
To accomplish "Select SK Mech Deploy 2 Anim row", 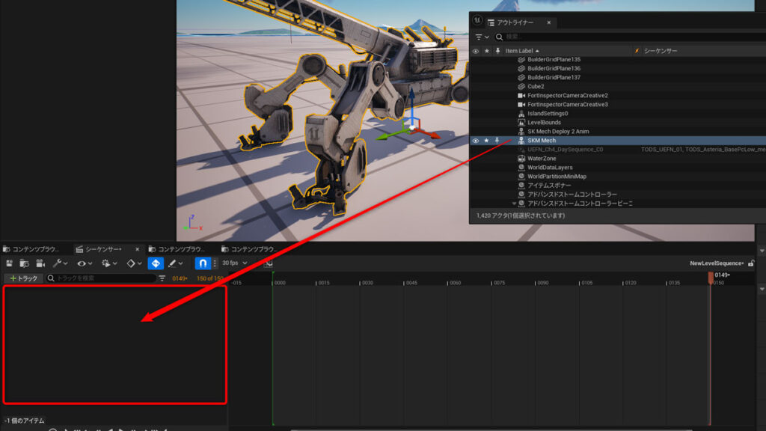I will [x=617, y=132].
